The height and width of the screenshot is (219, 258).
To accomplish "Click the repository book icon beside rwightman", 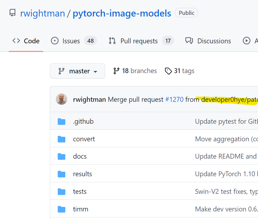I will (12, 13).
